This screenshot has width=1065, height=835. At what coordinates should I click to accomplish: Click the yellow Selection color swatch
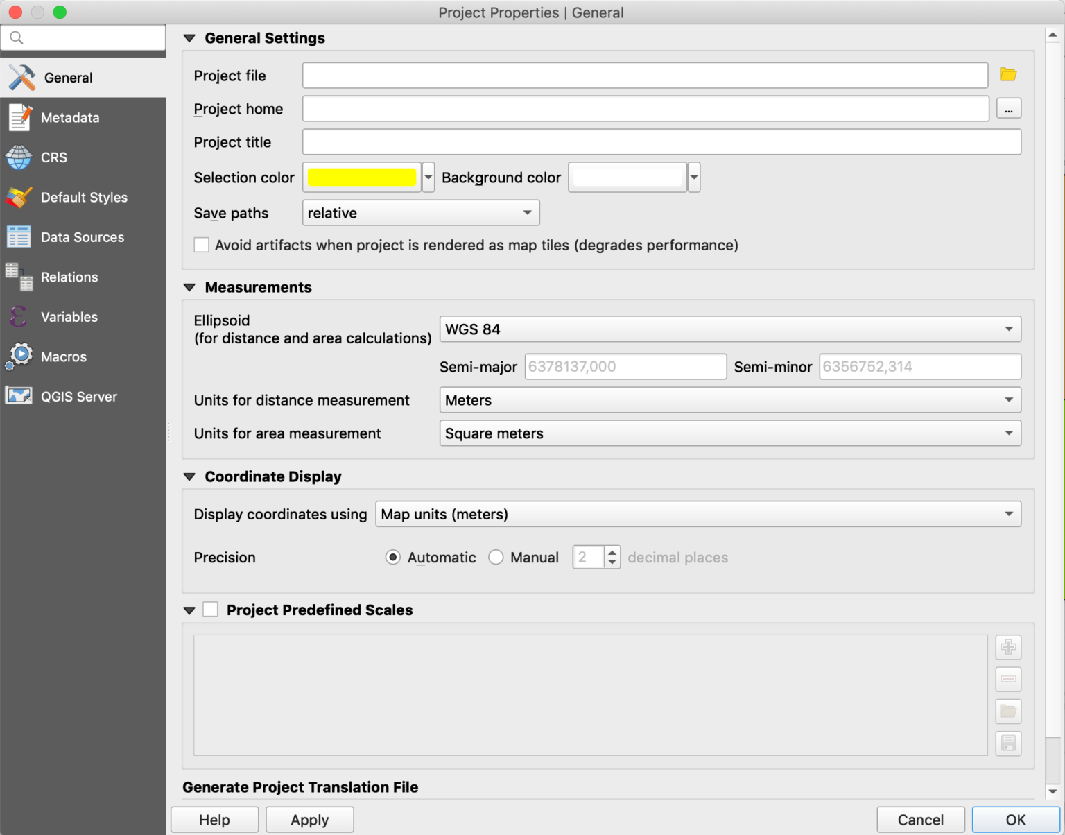click(x=362, y=177)
